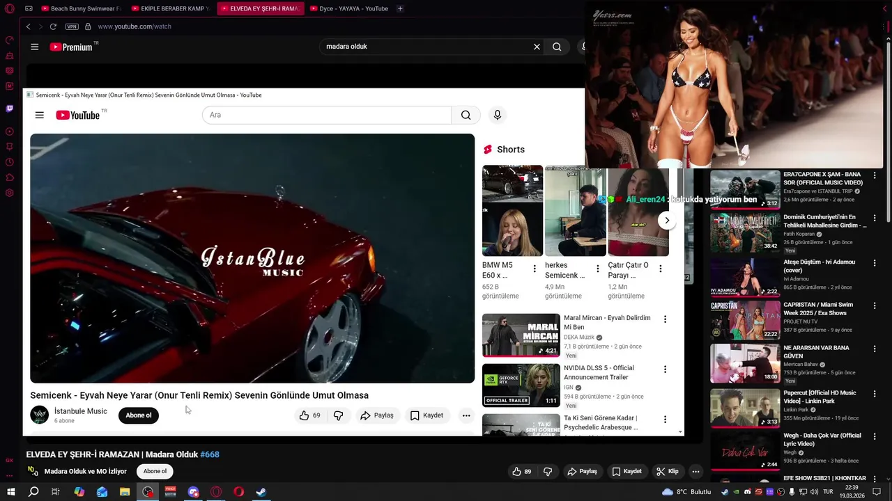The height and width of the screenshot is (501, 892).
Task: Create a Klip from Madara Olduk video
Action: coord(667,471)
